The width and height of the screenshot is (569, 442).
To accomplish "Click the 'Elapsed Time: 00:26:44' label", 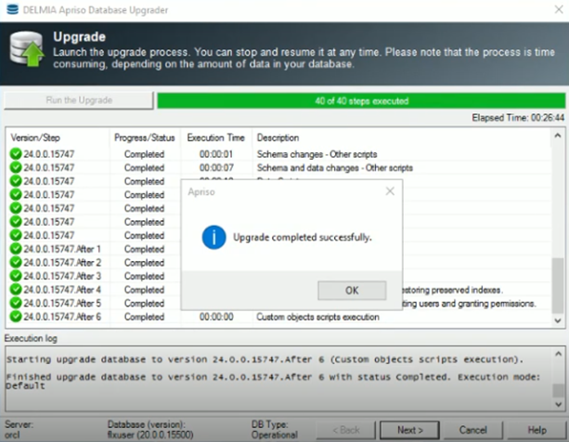I will (x=518, y=118).
